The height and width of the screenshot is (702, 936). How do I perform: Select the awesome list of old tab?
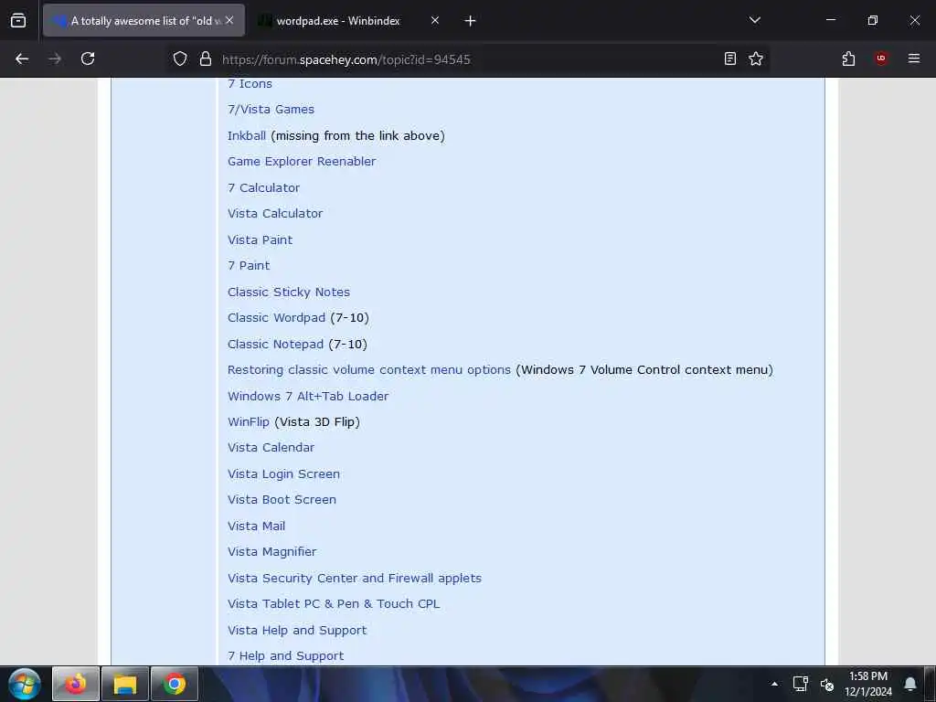pyautogui.click(x=142, y=21)
